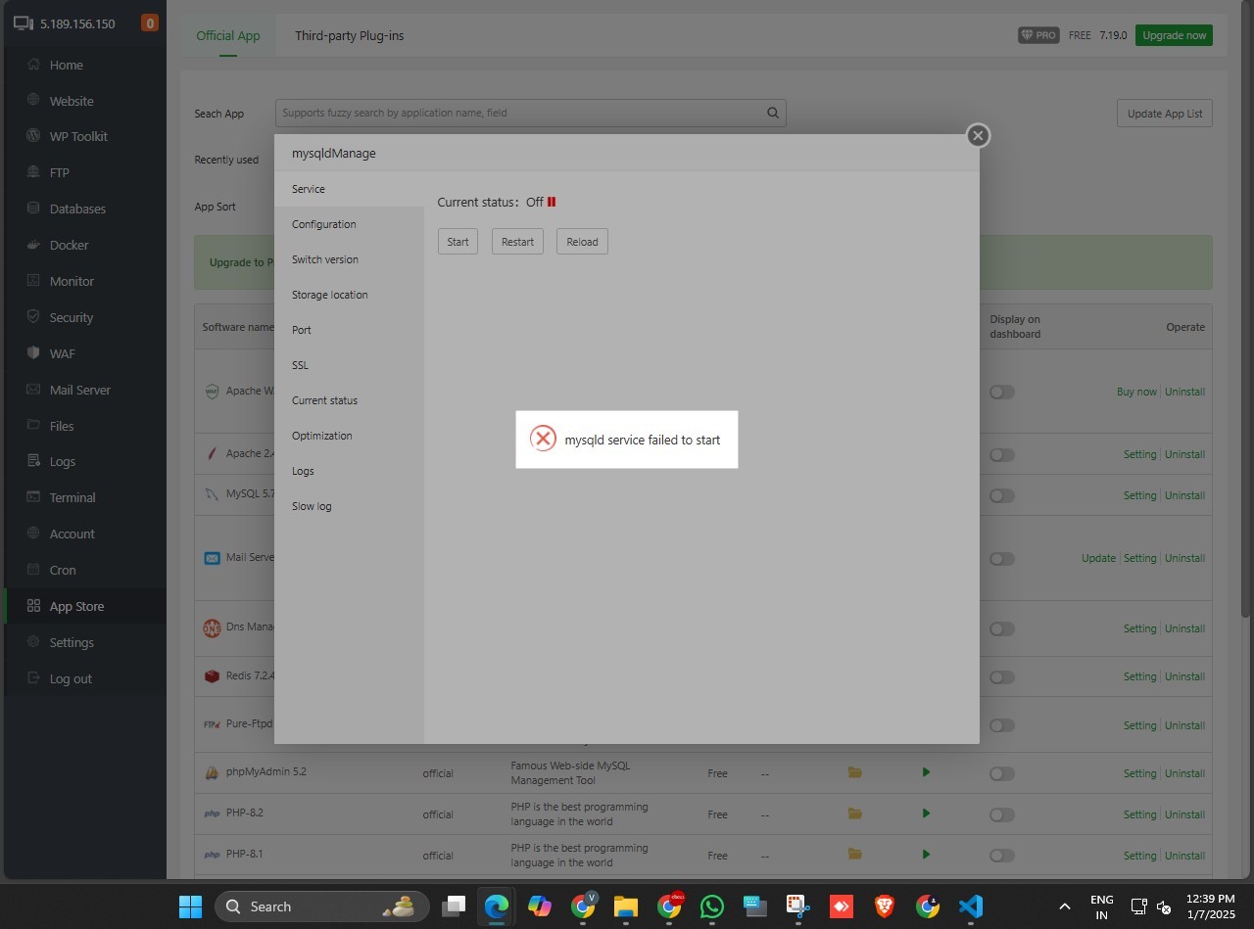Screen dimensions: 1254x929
Task: Click the Log out icon
Action: (x=33, y=678)
